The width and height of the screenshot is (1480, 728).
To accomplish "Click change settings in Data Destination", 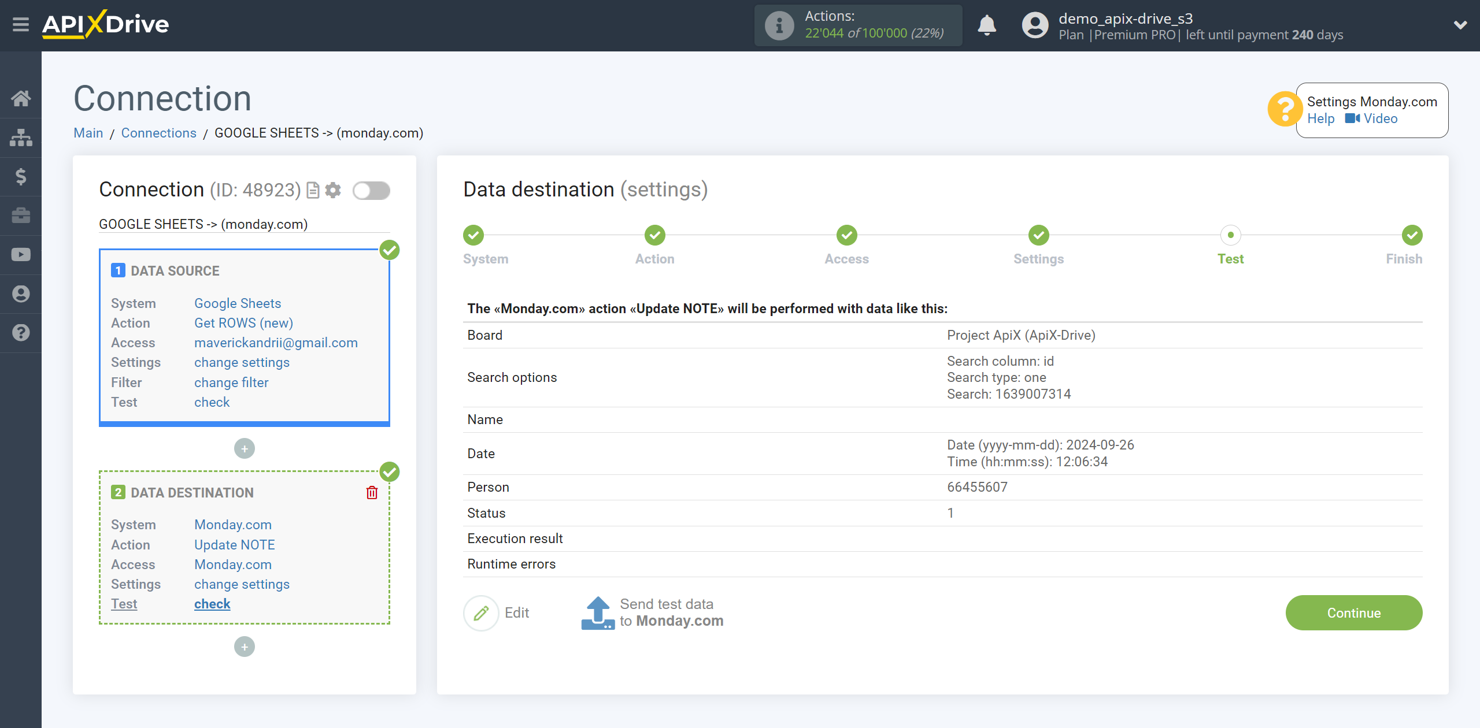I will coord(242,584).
